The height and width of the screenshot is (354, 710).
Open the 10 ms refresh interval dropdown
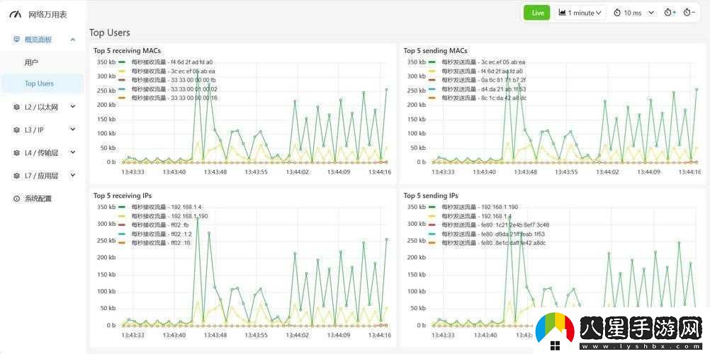[x=633, y=13]
